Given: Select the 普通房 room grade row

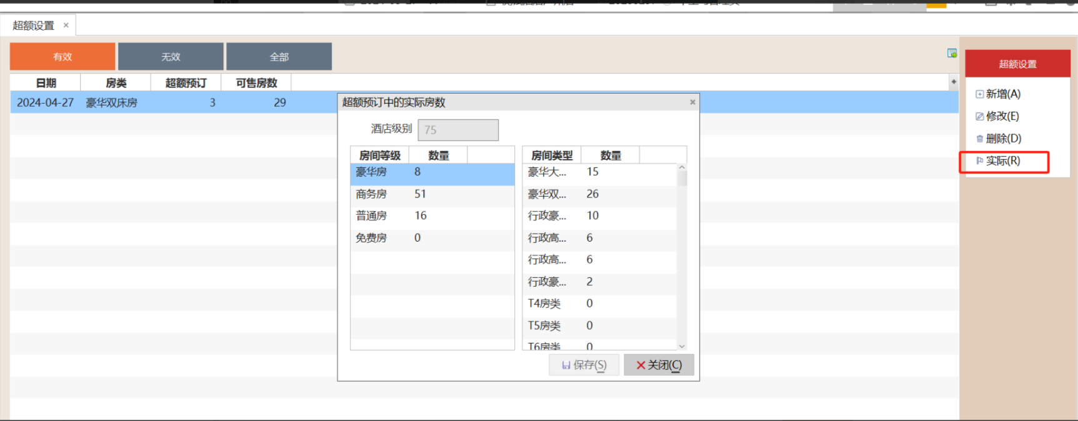Looking at the screenshot, I should coord(432,216).
